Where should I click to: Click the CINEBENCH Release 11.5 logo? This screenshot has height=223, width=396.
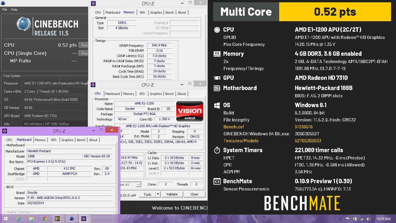pyautogui.click(x=47, y=26)
